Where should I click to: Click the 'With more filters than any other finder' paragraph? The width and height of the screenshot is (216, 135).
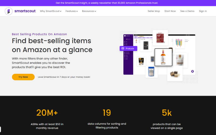point(41,63)
